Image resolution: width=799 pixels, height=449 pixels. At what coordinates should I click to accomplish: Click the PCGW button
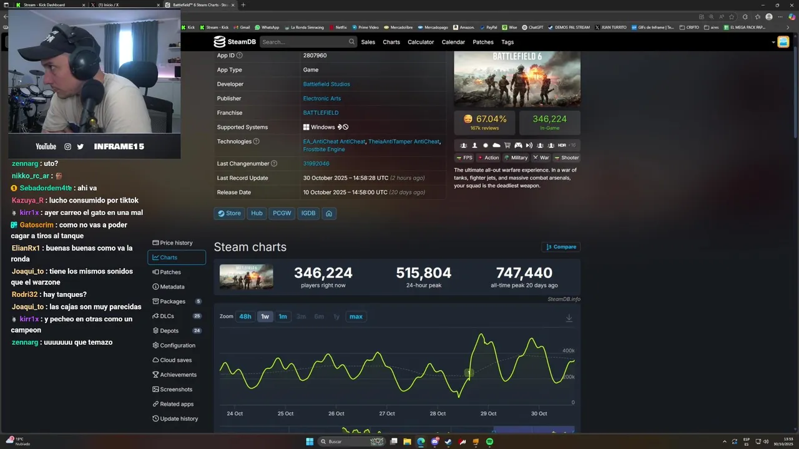point(282,213)
